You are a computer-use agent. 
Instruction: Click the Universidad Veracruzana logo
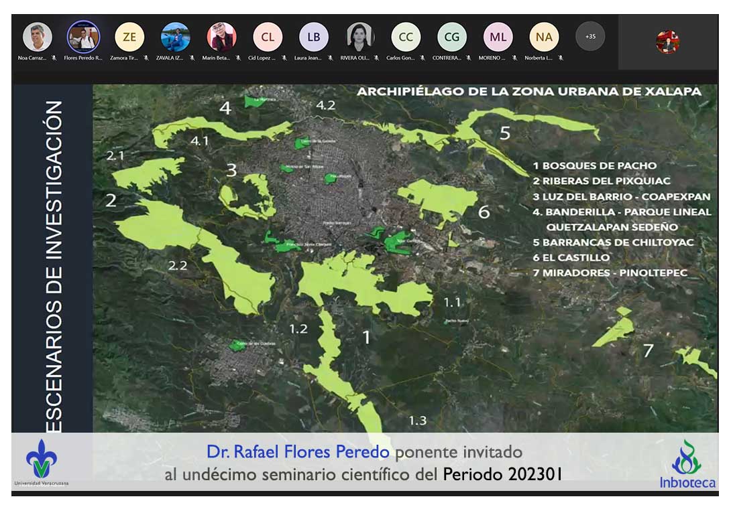pos(41,462)
